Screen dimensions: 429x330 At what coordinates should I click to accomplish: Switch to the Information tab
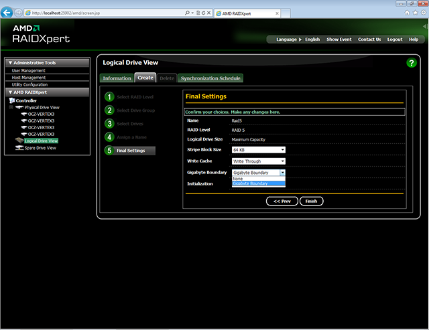(117, 78)
